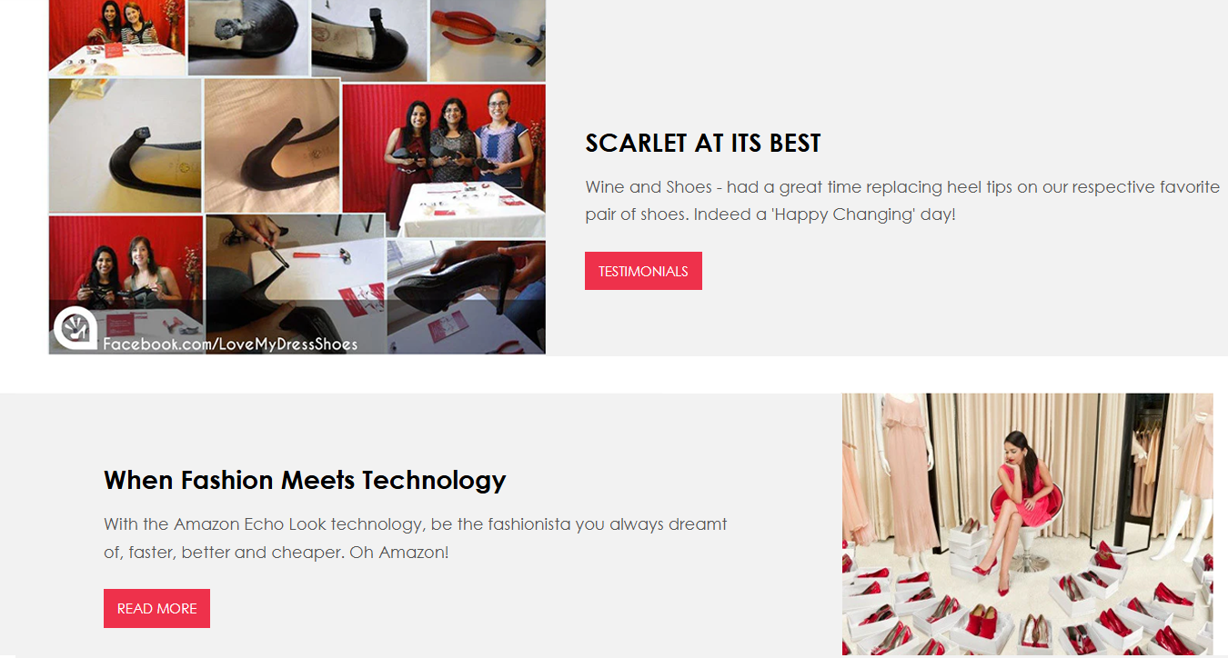Select the top-left photo of two women at table
This screenshot has height=658, width=1228.
(x=117, y=37)
